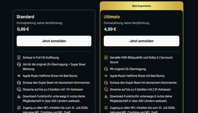Click the devices icon beside 5 Geräten
The width and height of the screenshot is (198, 113).
[106, 90]
